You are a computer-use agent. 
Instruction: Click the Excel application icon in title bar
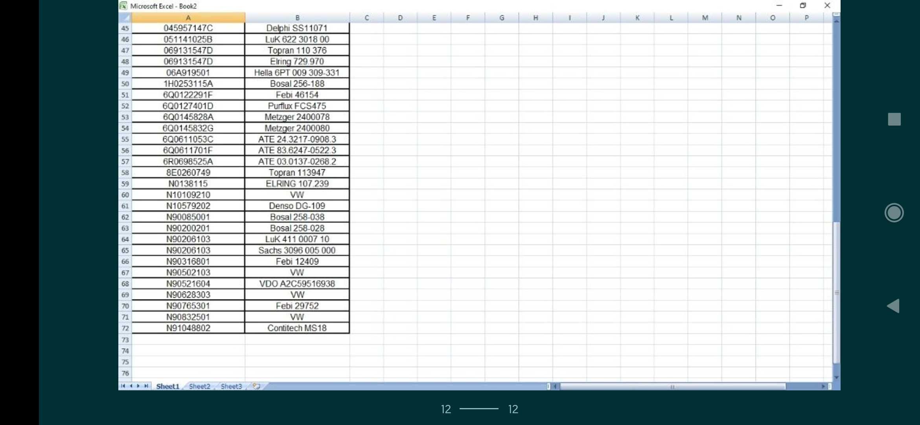pos(123,6)
